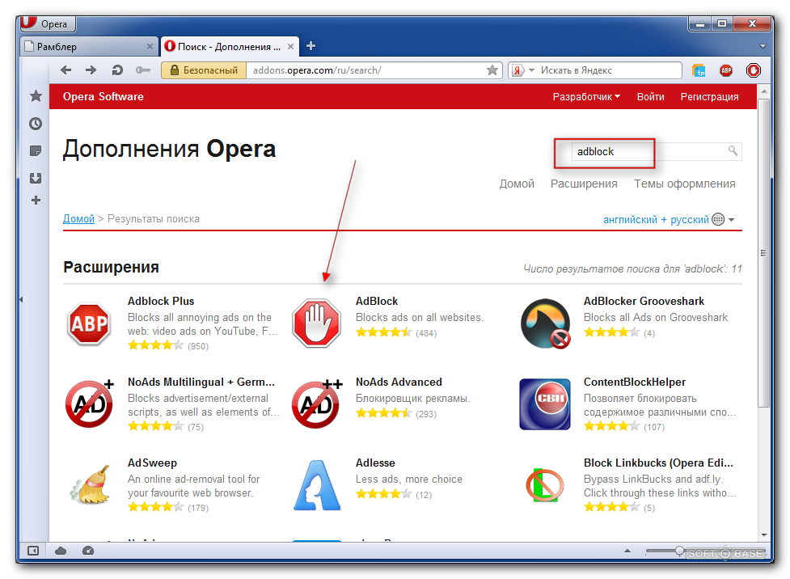This screenshot has width=790, height=579.
Task: Go to the Домой navigation item
Action: point(517,184)
